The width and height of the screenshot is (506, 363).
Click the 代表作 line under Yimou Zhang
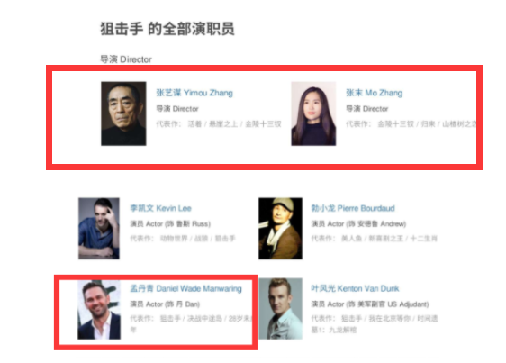(x=219, y=124)
